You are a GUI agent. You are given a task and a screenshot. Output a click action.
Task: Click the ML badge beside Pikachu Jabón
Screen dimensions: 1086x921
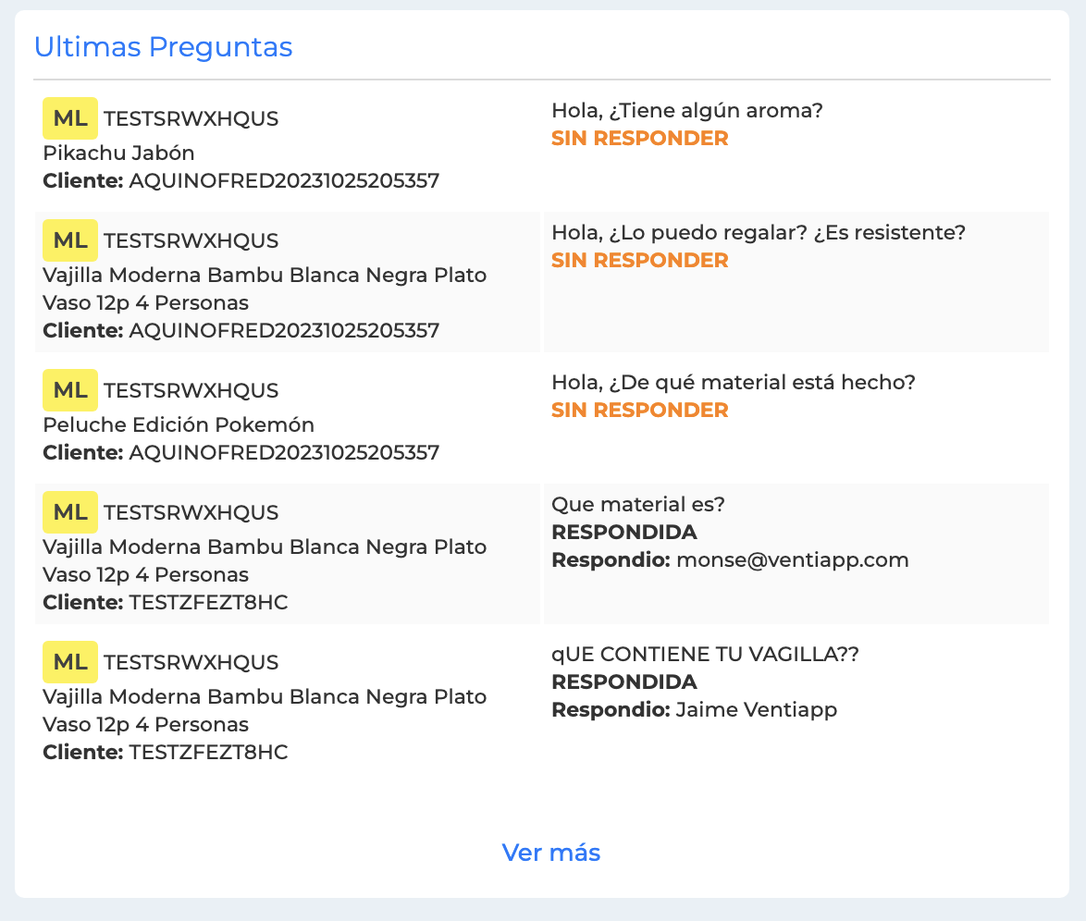tap(70, 118)
